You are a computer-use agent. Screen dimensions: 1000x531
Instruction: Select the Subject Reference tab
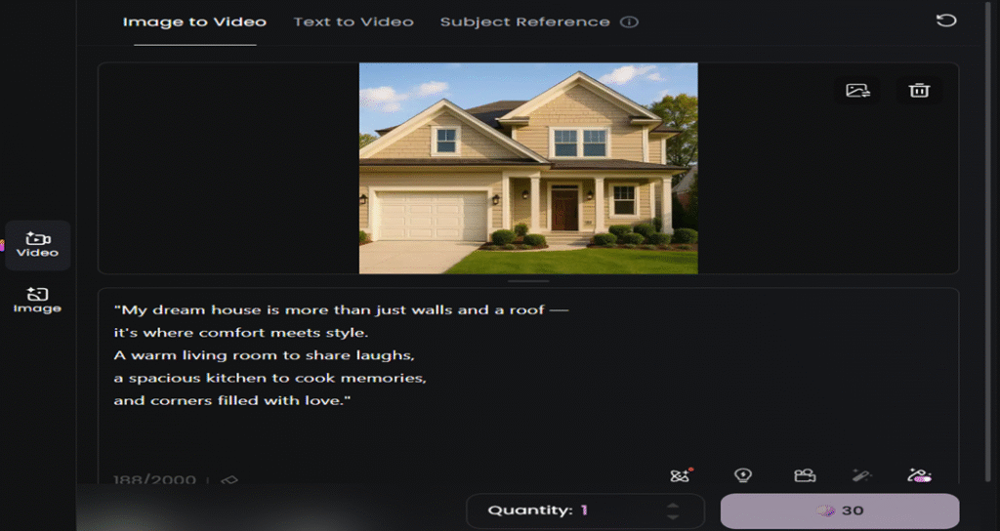pyautogui.click(x=524, y=21)
